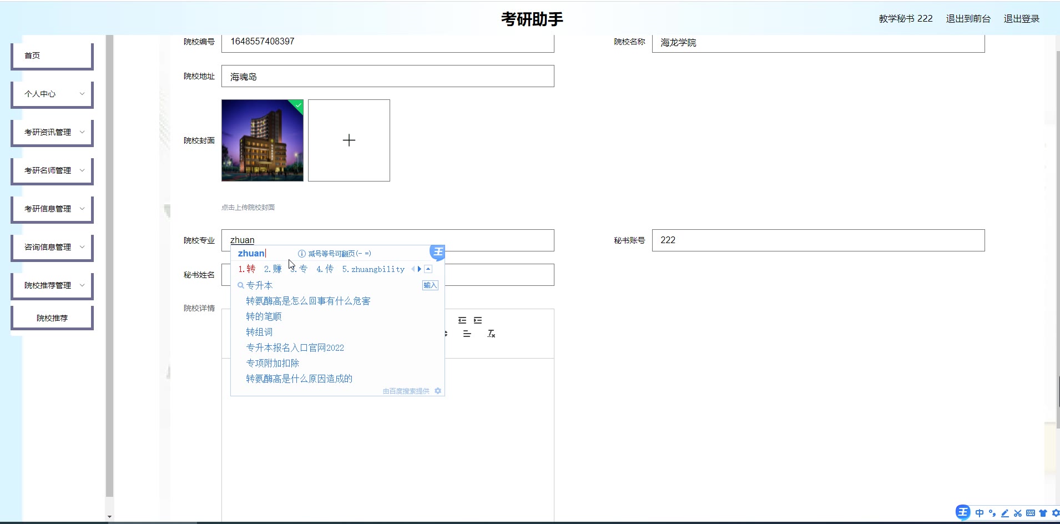The height and width of the screenshot is (524, 1060).
Task: Click the plus icon to upload cover
Action: (x=349, y=140)
